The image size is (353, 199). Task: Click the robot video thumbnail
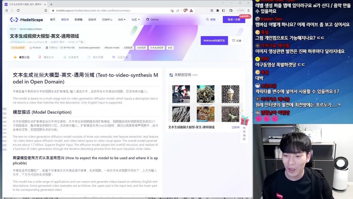(x=181, y=94)
